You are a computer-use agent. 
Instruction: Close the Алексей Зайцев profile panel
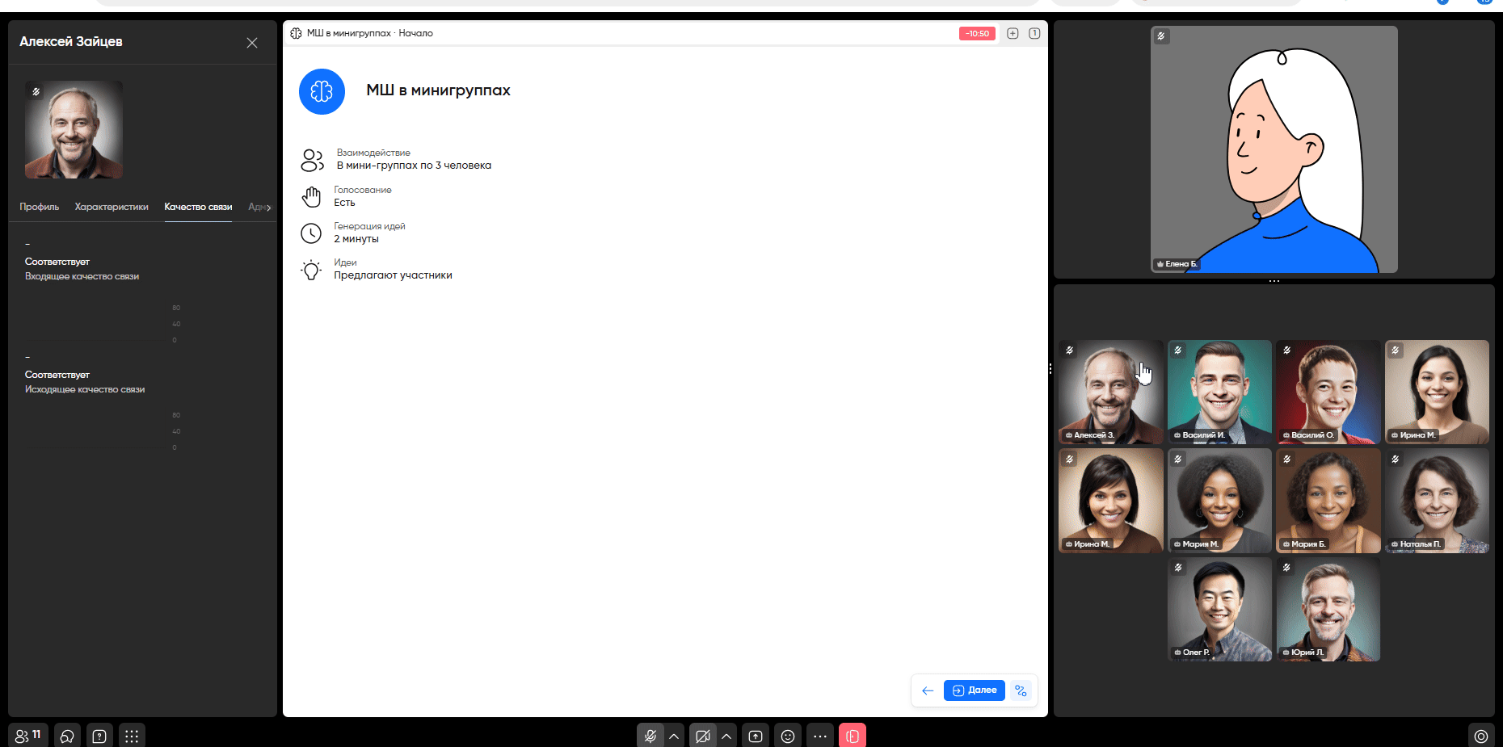pos(252,43)
